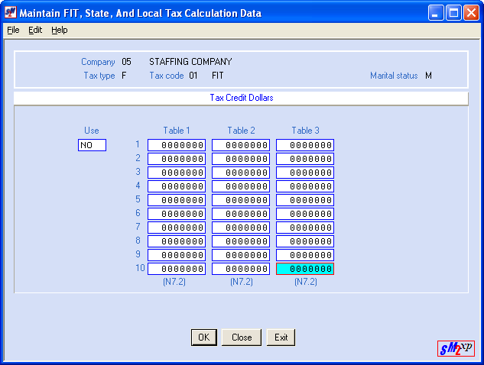484x365 pixels.
Task: Click the SM2xp logo icon
Action: (x=456, y=348)
